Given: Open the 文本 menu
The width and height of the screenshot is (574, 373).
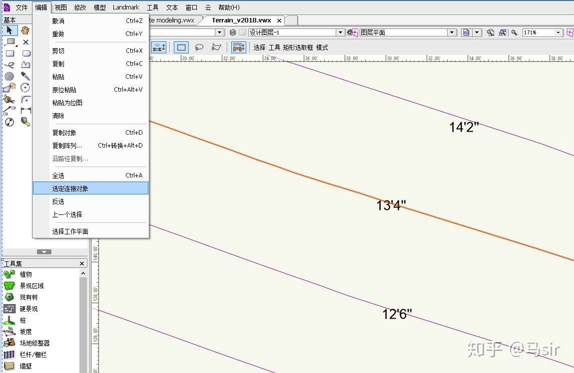Looking at the screenshot, I should tap(172, 7).
